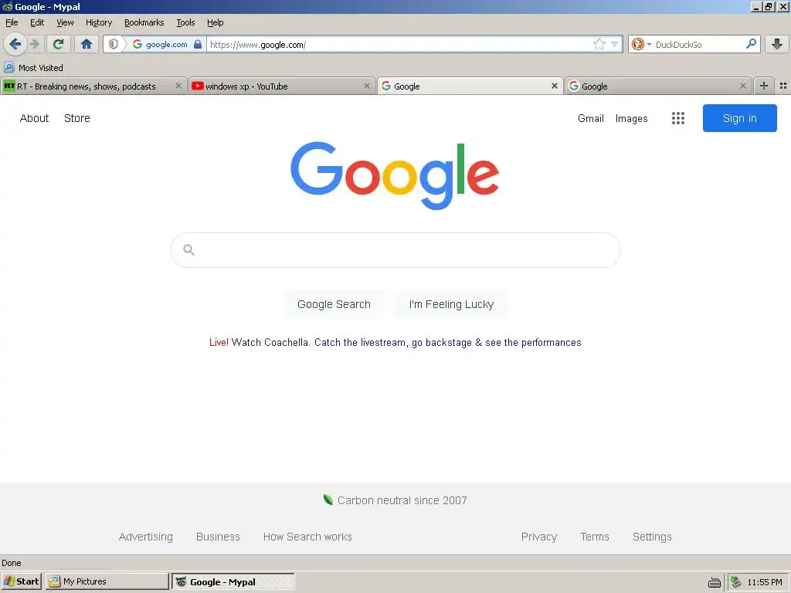Click in the URL address field
This screenshot has width=791, height=593.
point(399,44)
